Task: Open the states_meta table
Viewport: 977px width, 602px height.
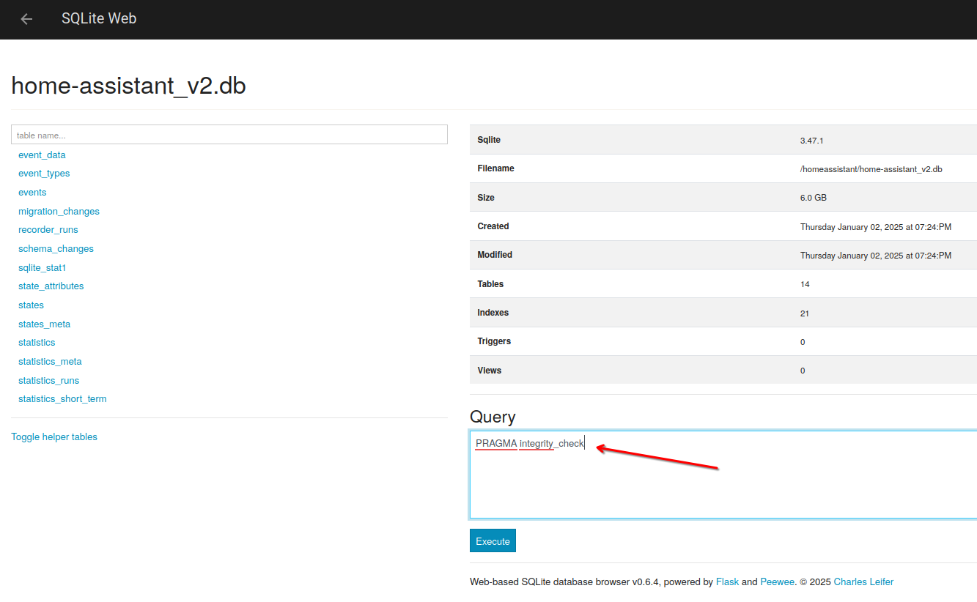Action: [44, 324]
